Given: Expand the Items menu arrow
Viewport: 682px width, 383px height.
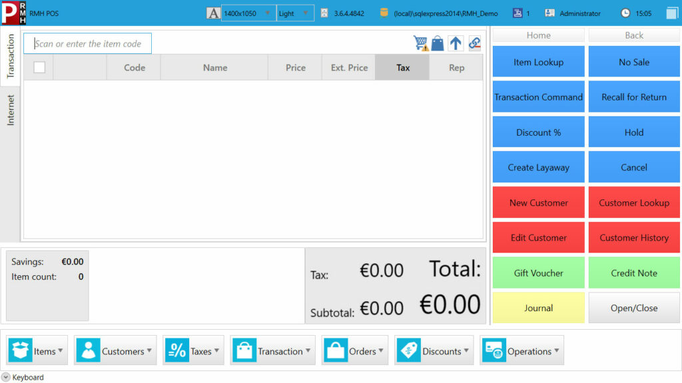Looking at the screenshot, I should coord(61,350).
